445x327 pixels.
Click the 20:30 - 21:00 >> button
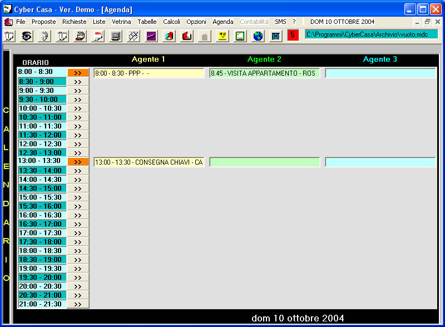click(78, 295)
